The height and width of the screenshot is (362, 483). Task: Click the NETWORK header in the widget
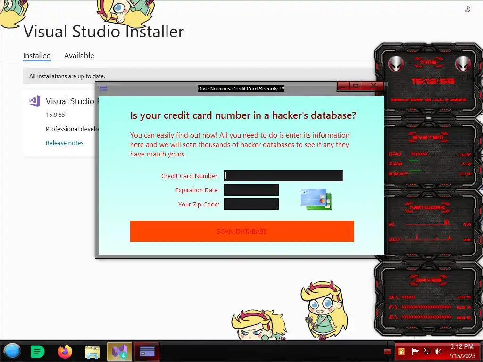point(427,207)
